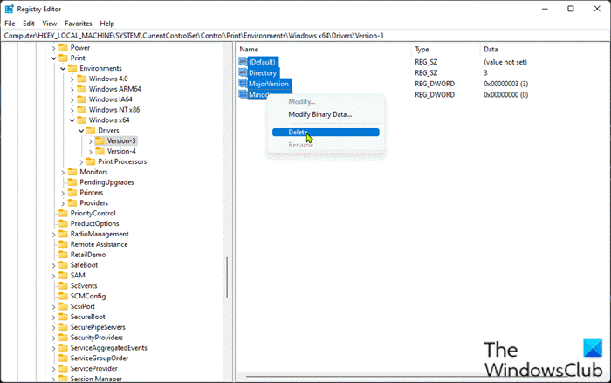Click the Providers folder icon

[72, 203]
